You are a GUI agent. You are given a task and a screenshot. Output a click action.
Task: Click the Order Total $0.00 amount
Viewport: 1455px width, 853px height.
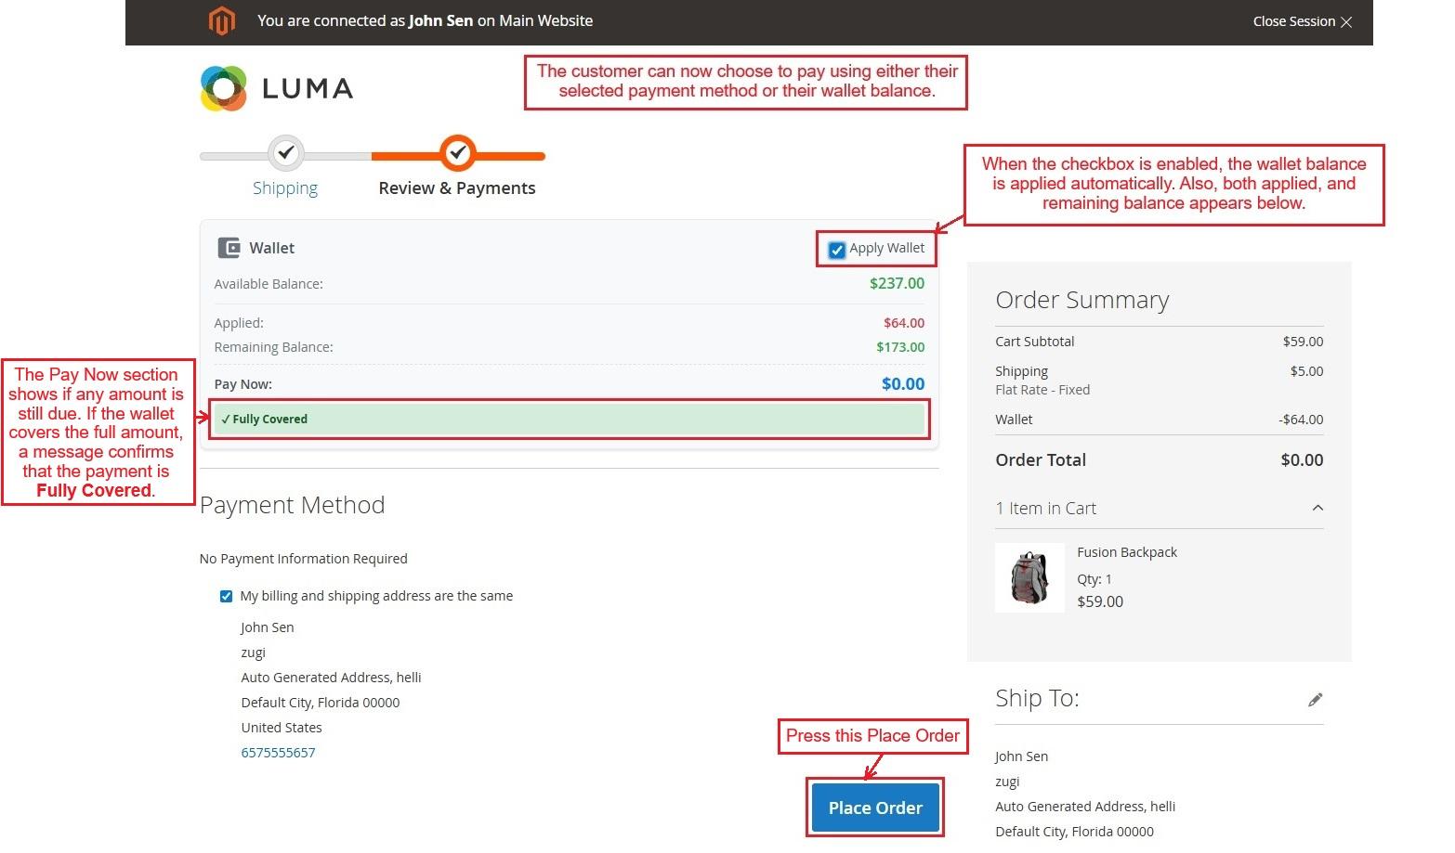click(1301, 460)
